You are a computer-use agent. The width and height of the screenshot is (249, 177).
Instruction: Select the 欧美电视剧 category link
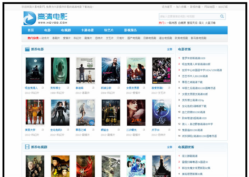coord(181,38)
